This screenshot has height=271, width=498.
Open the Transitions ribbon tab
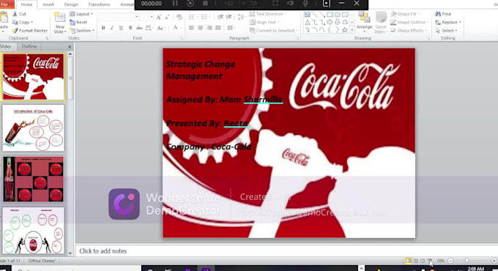[x=99, y=4]
